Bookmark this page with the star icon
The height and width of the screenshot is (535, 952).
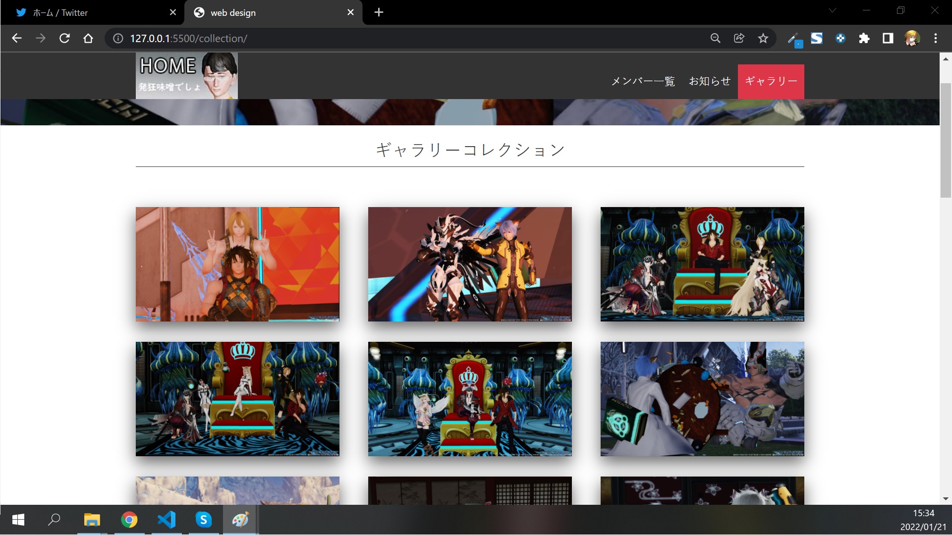pos(763,38)
